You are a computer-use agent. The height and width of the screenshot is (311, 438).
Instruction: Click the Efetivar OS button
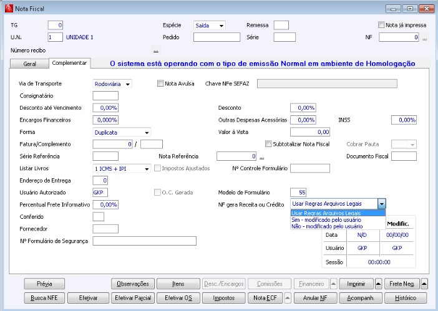coord(178,298)
